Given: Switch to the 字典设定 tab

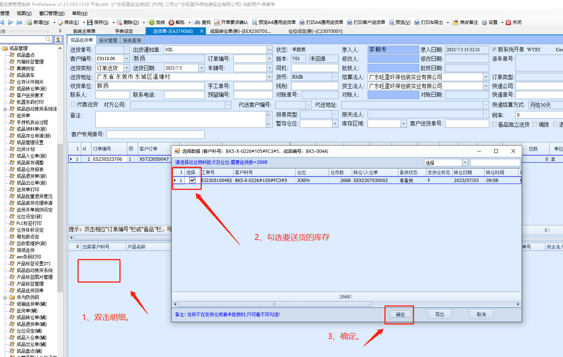Looking at the screenshot, I should click(124, 31).
